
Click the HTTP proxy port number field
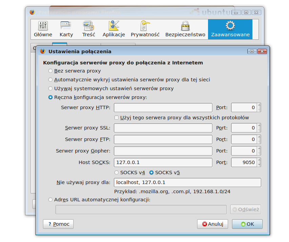coord(244,107)
